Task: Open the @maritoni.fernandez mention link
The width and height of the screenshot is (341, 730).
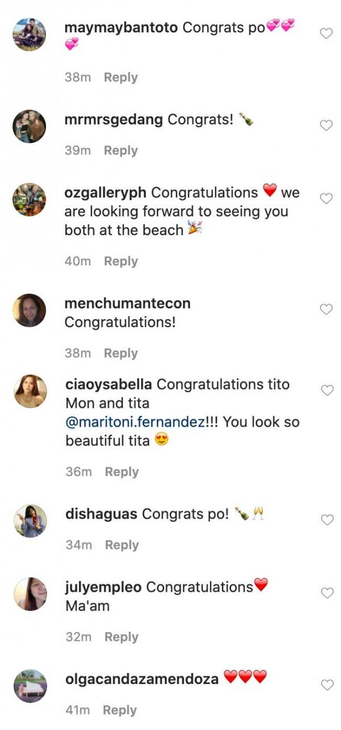Action: [142, 422]
